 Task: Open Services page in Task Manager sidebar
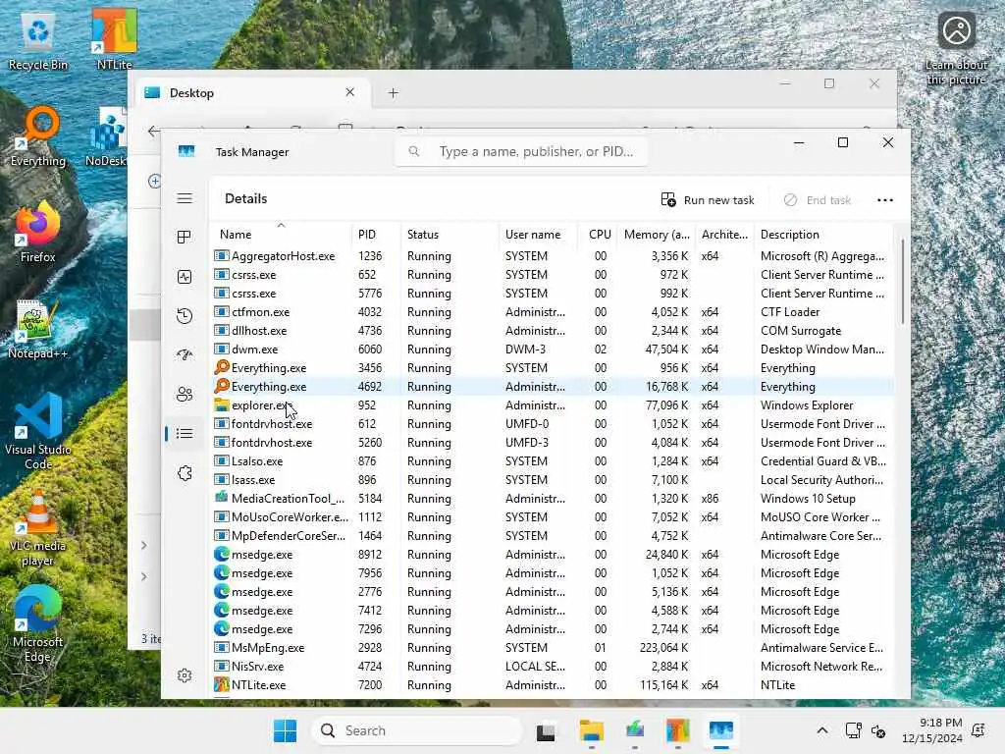coord(185,473)
